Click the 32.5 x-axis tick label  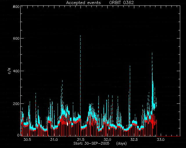pos(134,140)
